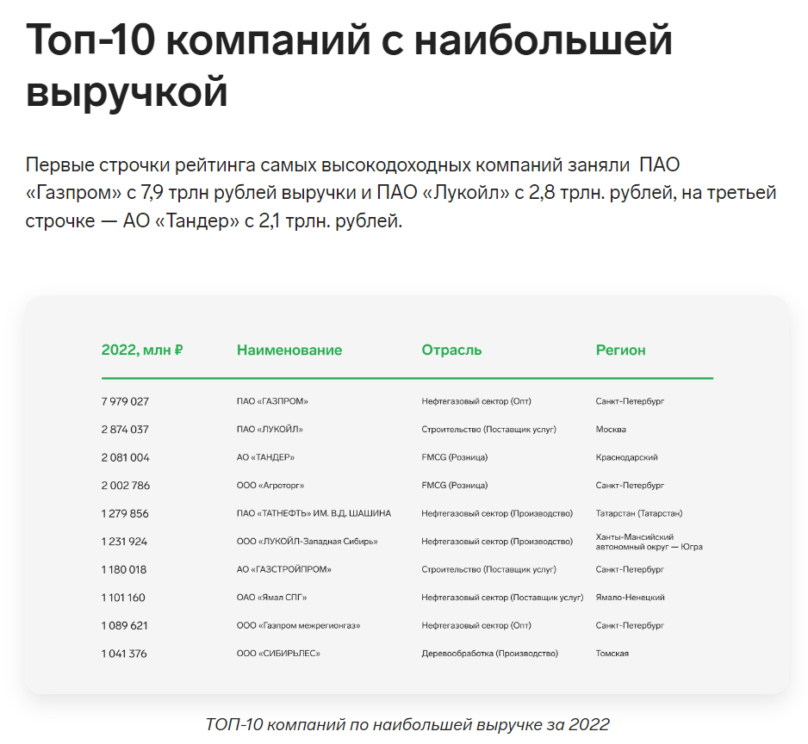The height and width of the screenshot is (744, 808).
Task: Click region cell 'Москва'
Action: [611, 429]
